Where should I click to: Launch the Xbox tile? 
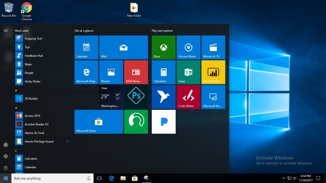[x=163, y=47]
